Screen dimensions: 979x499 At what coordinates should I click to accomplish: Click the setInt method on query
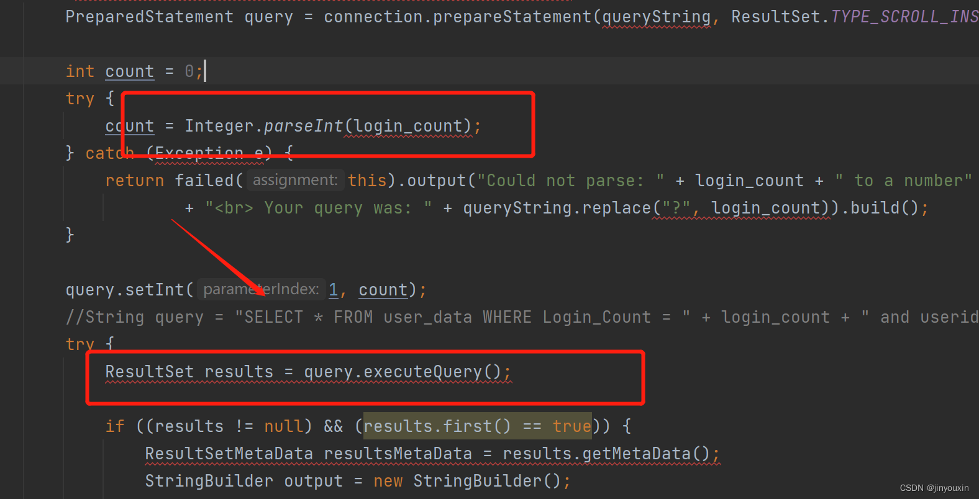155,290
